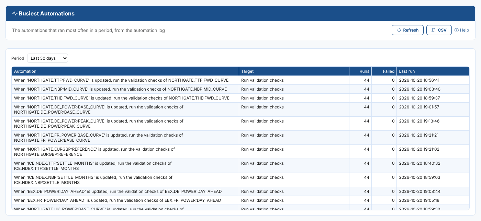The height and width of the screenshot is (221, 481).
Task: Select the EEX.DE_POWER:DAY_AHEAD automation row
Action: point(240,191)
